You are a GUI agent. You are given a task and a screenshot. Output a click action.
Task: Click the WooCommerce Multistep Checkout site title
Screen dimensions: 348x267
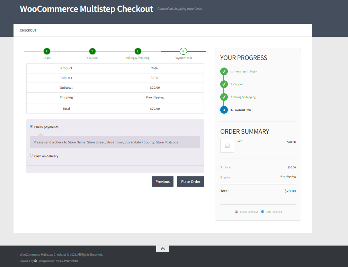pyautogui.click(x=86, y=9)
